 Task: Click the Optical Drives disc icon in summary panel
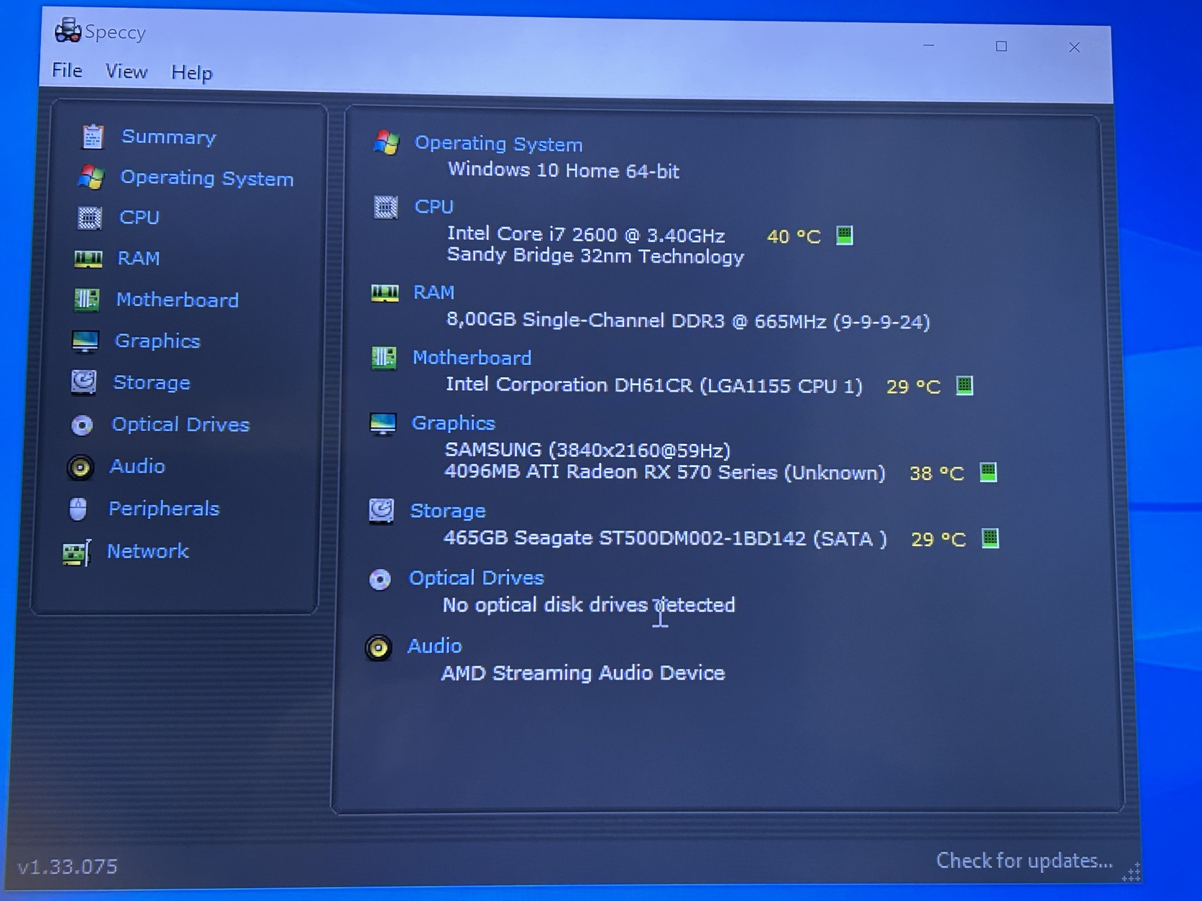pyautogui.click(x=380, y=579)
